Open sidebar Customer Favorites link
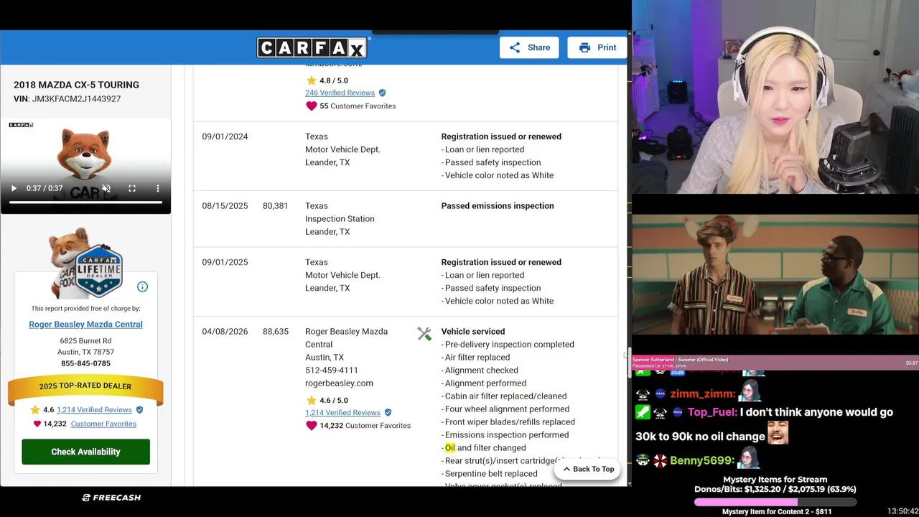 [103, 424]
